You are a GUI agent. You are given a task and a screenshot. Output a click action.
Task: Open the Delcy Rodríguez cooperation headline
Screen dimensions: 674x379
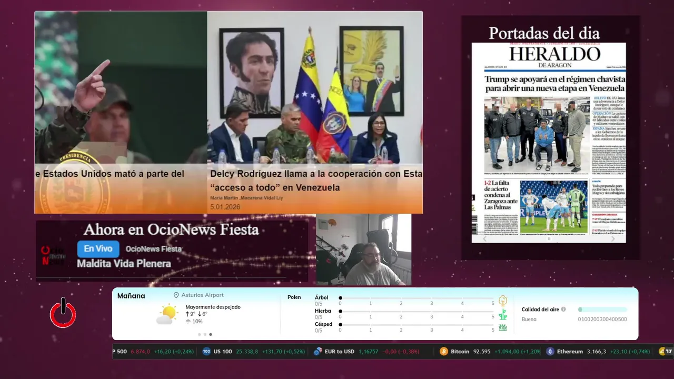316,181
